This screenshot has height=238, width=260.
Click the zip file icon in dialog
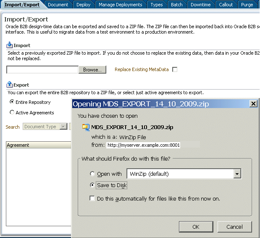click(x=86, y=127)
